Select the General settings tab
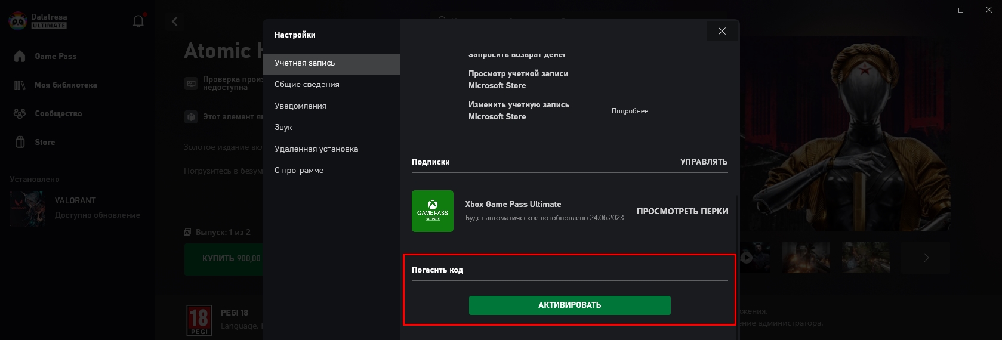 331,85
